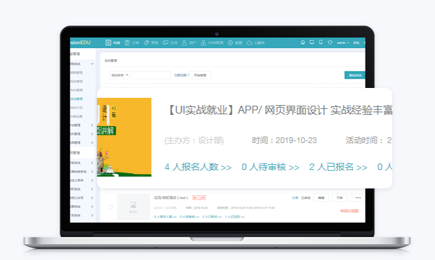435x260 pixels.
Task: Click the 开始搜索 button
Action: pyautogui.click(x=200, y=76)
